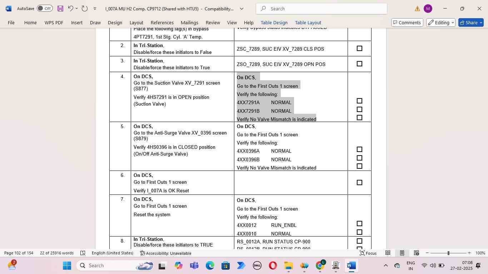The height and width of the screenshot is (274, 488).
Task: Click Accessibility: Unavailable status
Action: click(166, 253)
